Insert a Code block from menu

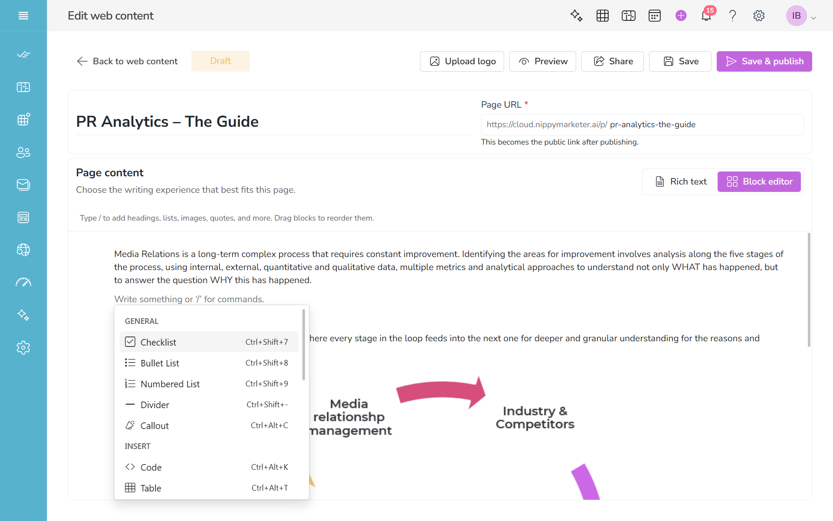[209, 467]
